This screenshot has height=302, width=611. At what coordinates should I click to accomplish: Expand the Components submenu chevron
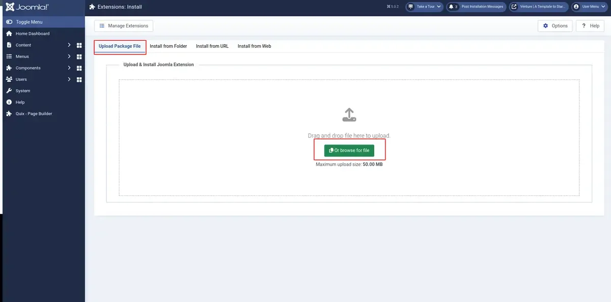coord(69,68)
